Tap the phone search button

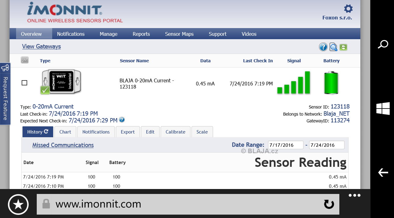pos(383,44)
